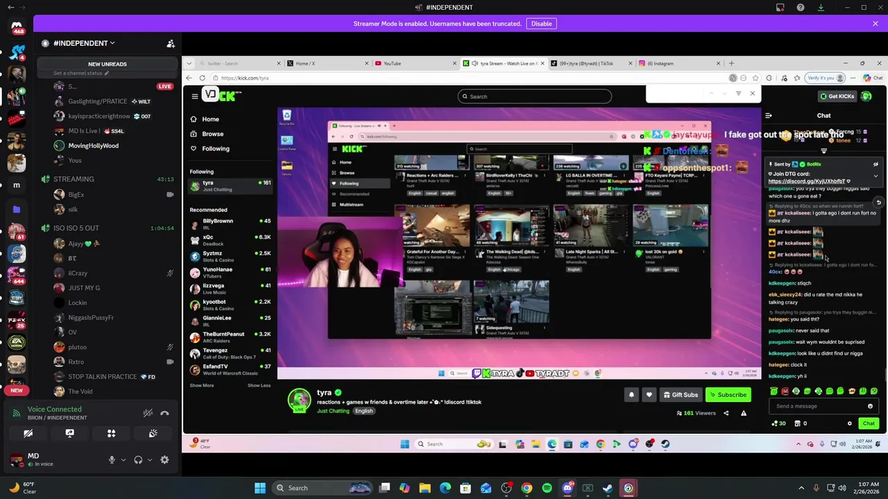The width and height of the screenshot is (888, 499).
Task: Mute the Discord microphone
Action: point(112,459)
